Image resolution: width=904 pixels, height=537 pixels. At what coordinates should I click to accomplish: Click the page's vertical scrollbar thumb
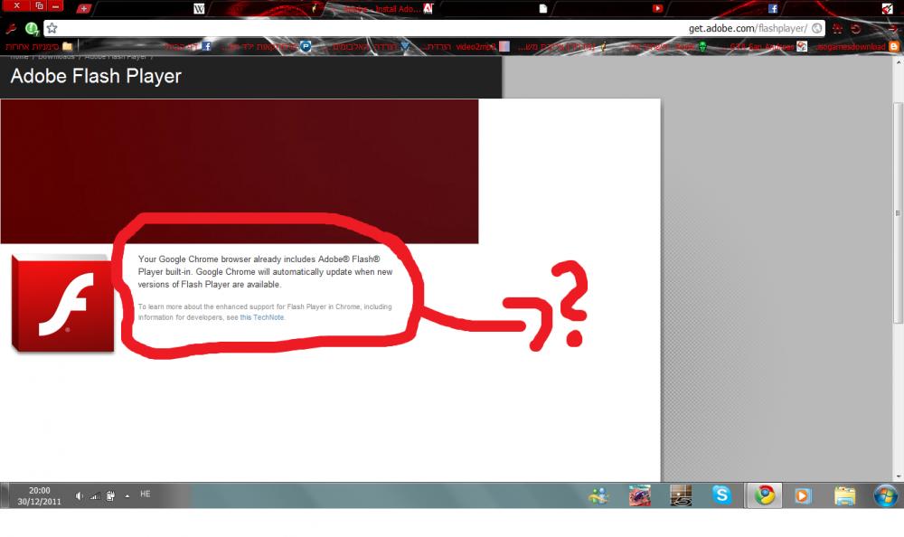tap(898, 212)
